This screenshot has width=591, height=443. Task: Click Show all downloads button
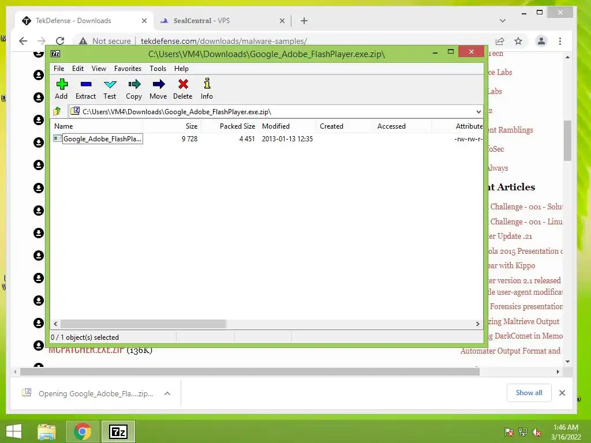tap(529, 392)
